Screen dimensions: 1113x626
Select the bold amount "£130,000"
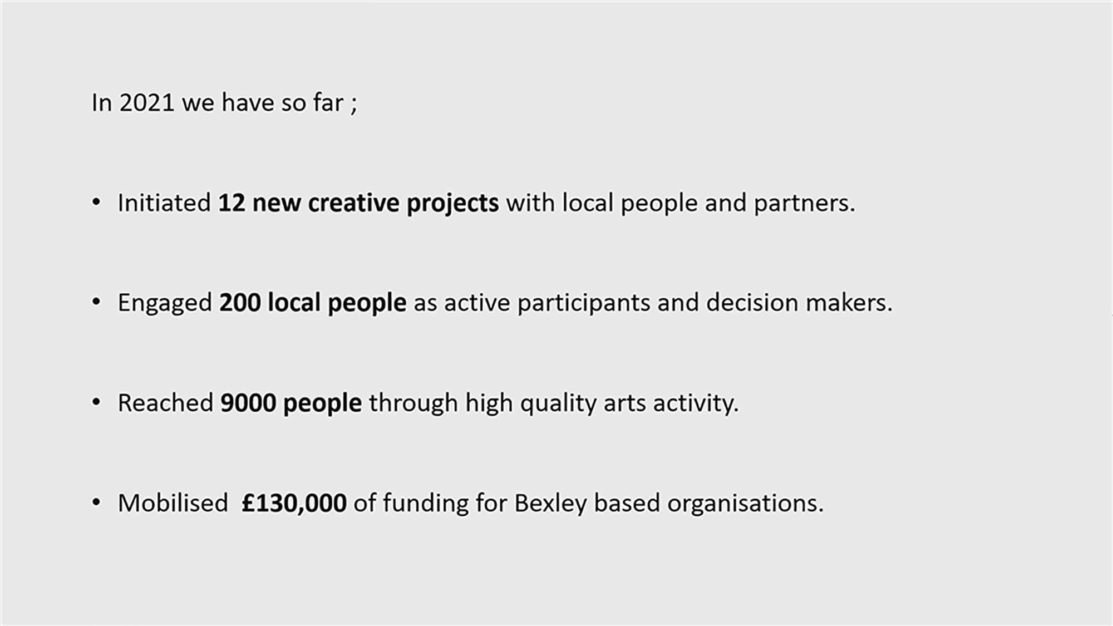(294, 504)
